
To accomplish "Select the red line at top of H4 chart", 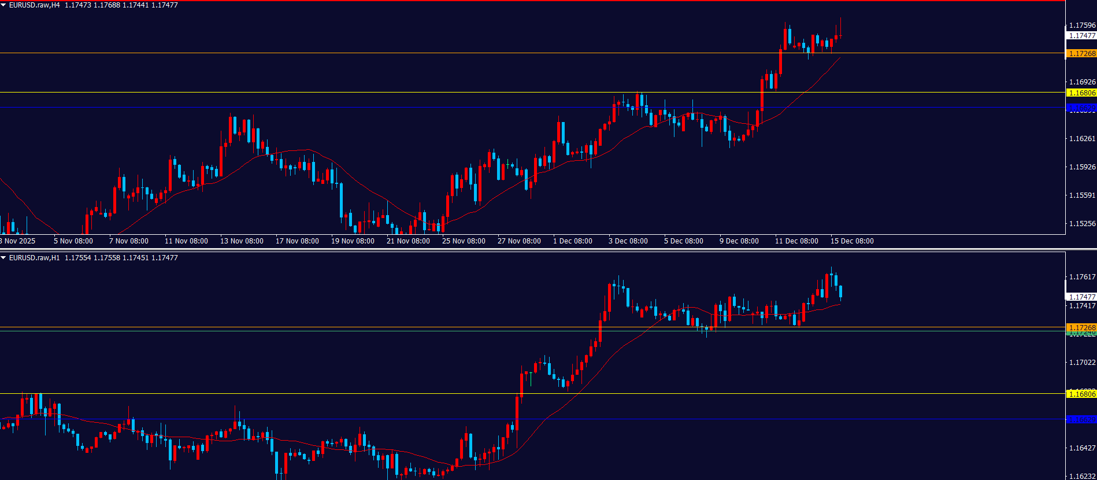I will [520, 1].
